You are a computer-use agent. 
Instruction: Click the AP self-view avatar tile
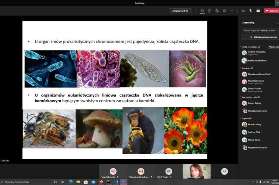pyautogui.click(x=224, y=171)
